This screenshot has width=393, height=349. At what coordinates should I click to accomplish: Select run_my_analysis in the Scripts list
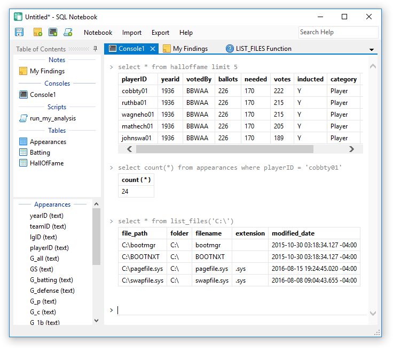click(53, 118)
